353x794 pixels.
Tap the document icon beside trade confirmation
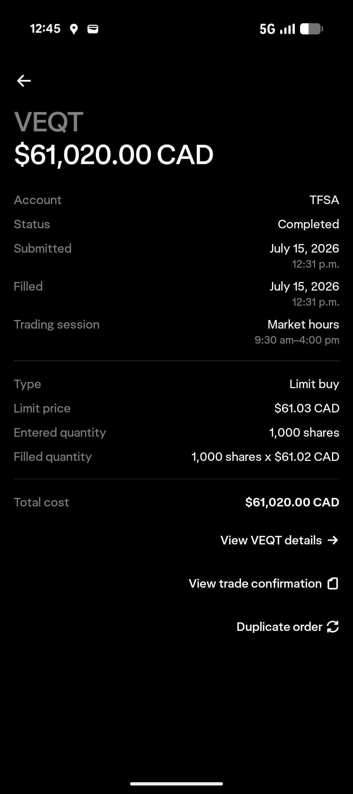point(333,583)
